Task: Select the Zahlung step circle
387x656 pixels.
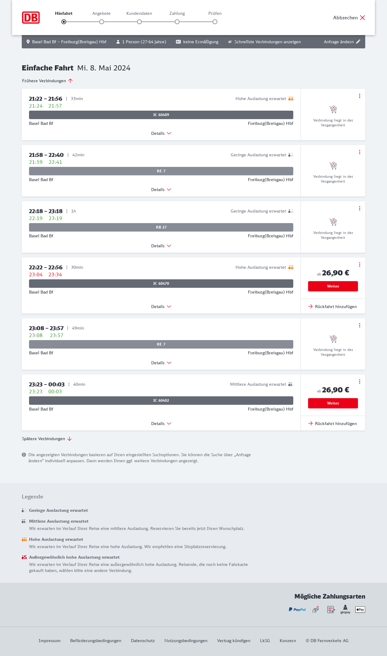Action: coord(177,22)
